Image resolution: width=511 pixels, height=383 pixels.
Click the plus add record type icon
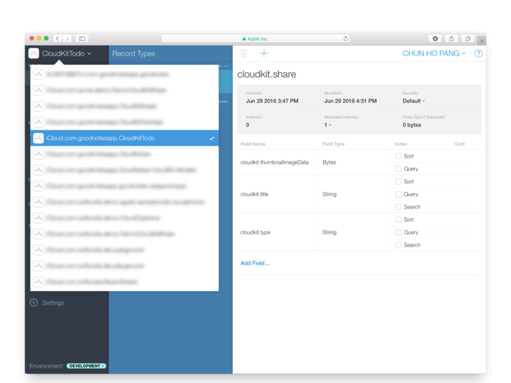(264, 53)
